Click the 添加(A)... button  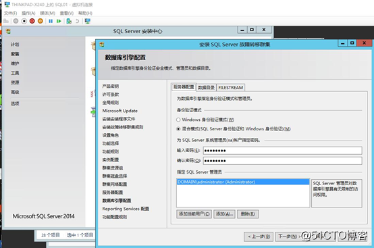(x=224, y=214)
